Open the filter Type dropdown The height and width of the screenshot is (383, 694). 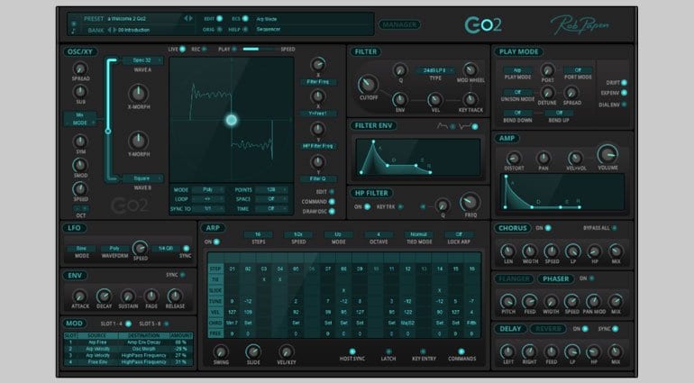434,70
